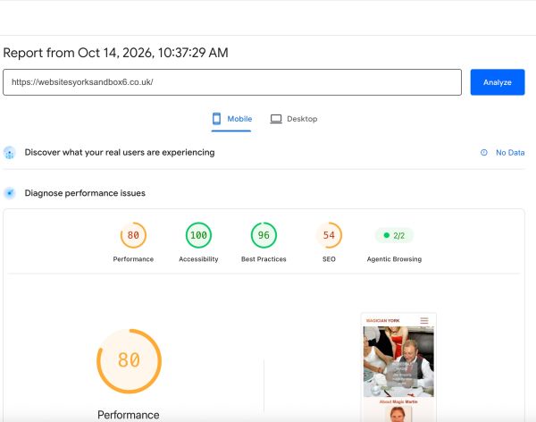Click MAGICIAN YORK logo in preview

(x=383, y=321)
